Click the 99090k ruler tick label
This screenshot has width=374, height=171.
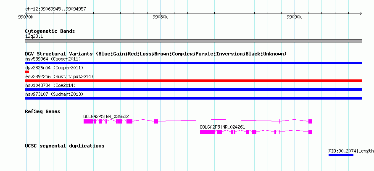point(295,17)
